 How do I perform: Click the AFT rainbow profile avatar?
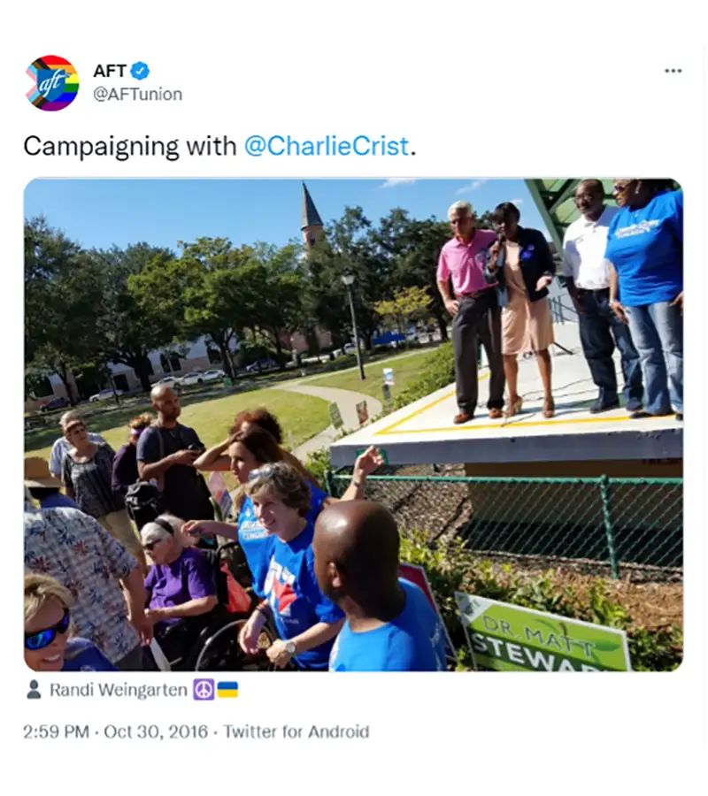click(x=52, y=83)
